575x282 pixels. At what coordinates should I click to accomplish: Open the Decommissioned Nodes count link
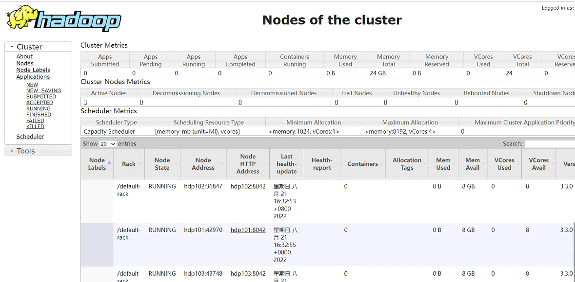[x=240, y=103]
